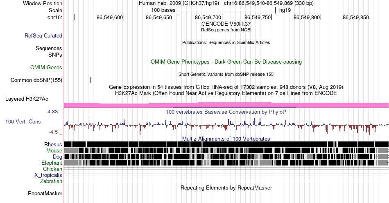Click the chr16:86,549,540-86,549,869 position text

269,3
